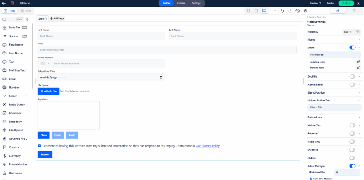This screenshot has height=180, width=364.
Task: Click the Add Steps button
Action: pos(57,18)
